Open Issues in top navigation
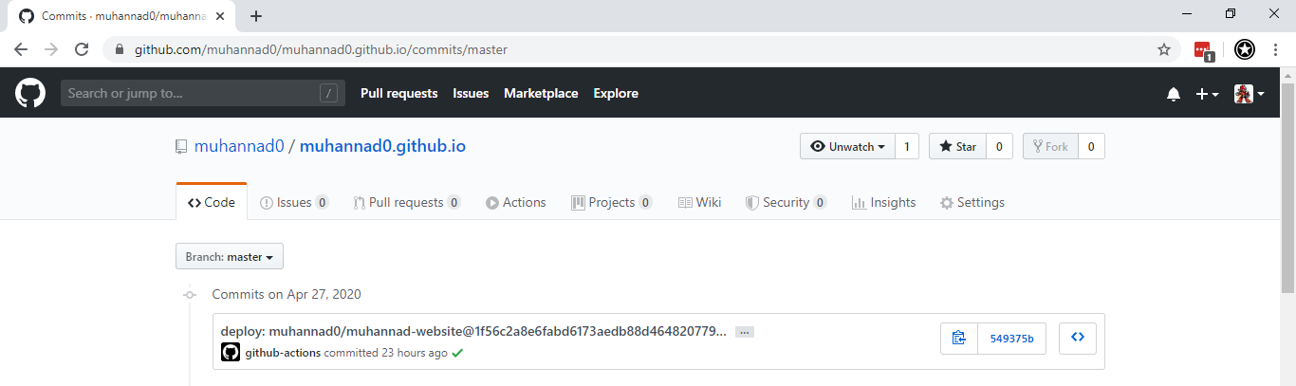The width and height of the screenshot is (1296, 386). click(x=471, y=94)
